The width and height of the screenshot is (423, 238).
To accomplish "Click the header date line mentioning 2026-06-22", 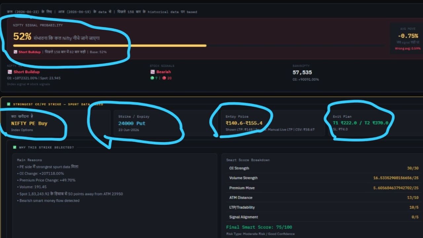I will coord(102,12).
